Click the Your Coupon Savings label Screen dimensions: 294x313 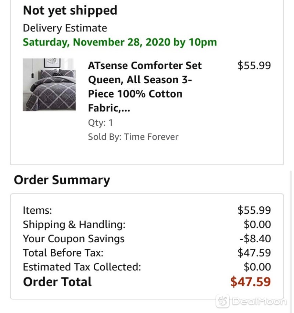coord(73,239)
